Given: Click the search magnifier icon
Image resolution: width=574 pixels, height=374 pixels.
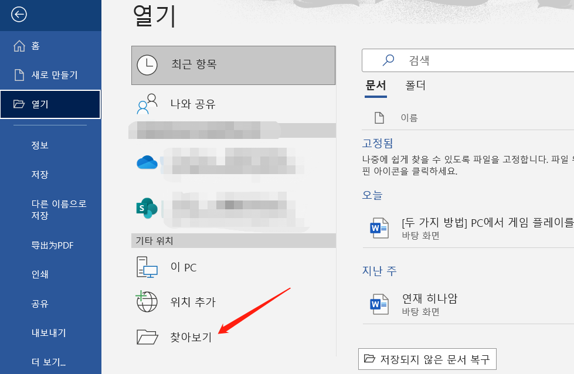Looking at the screenshot, I should tap(388, 60).
